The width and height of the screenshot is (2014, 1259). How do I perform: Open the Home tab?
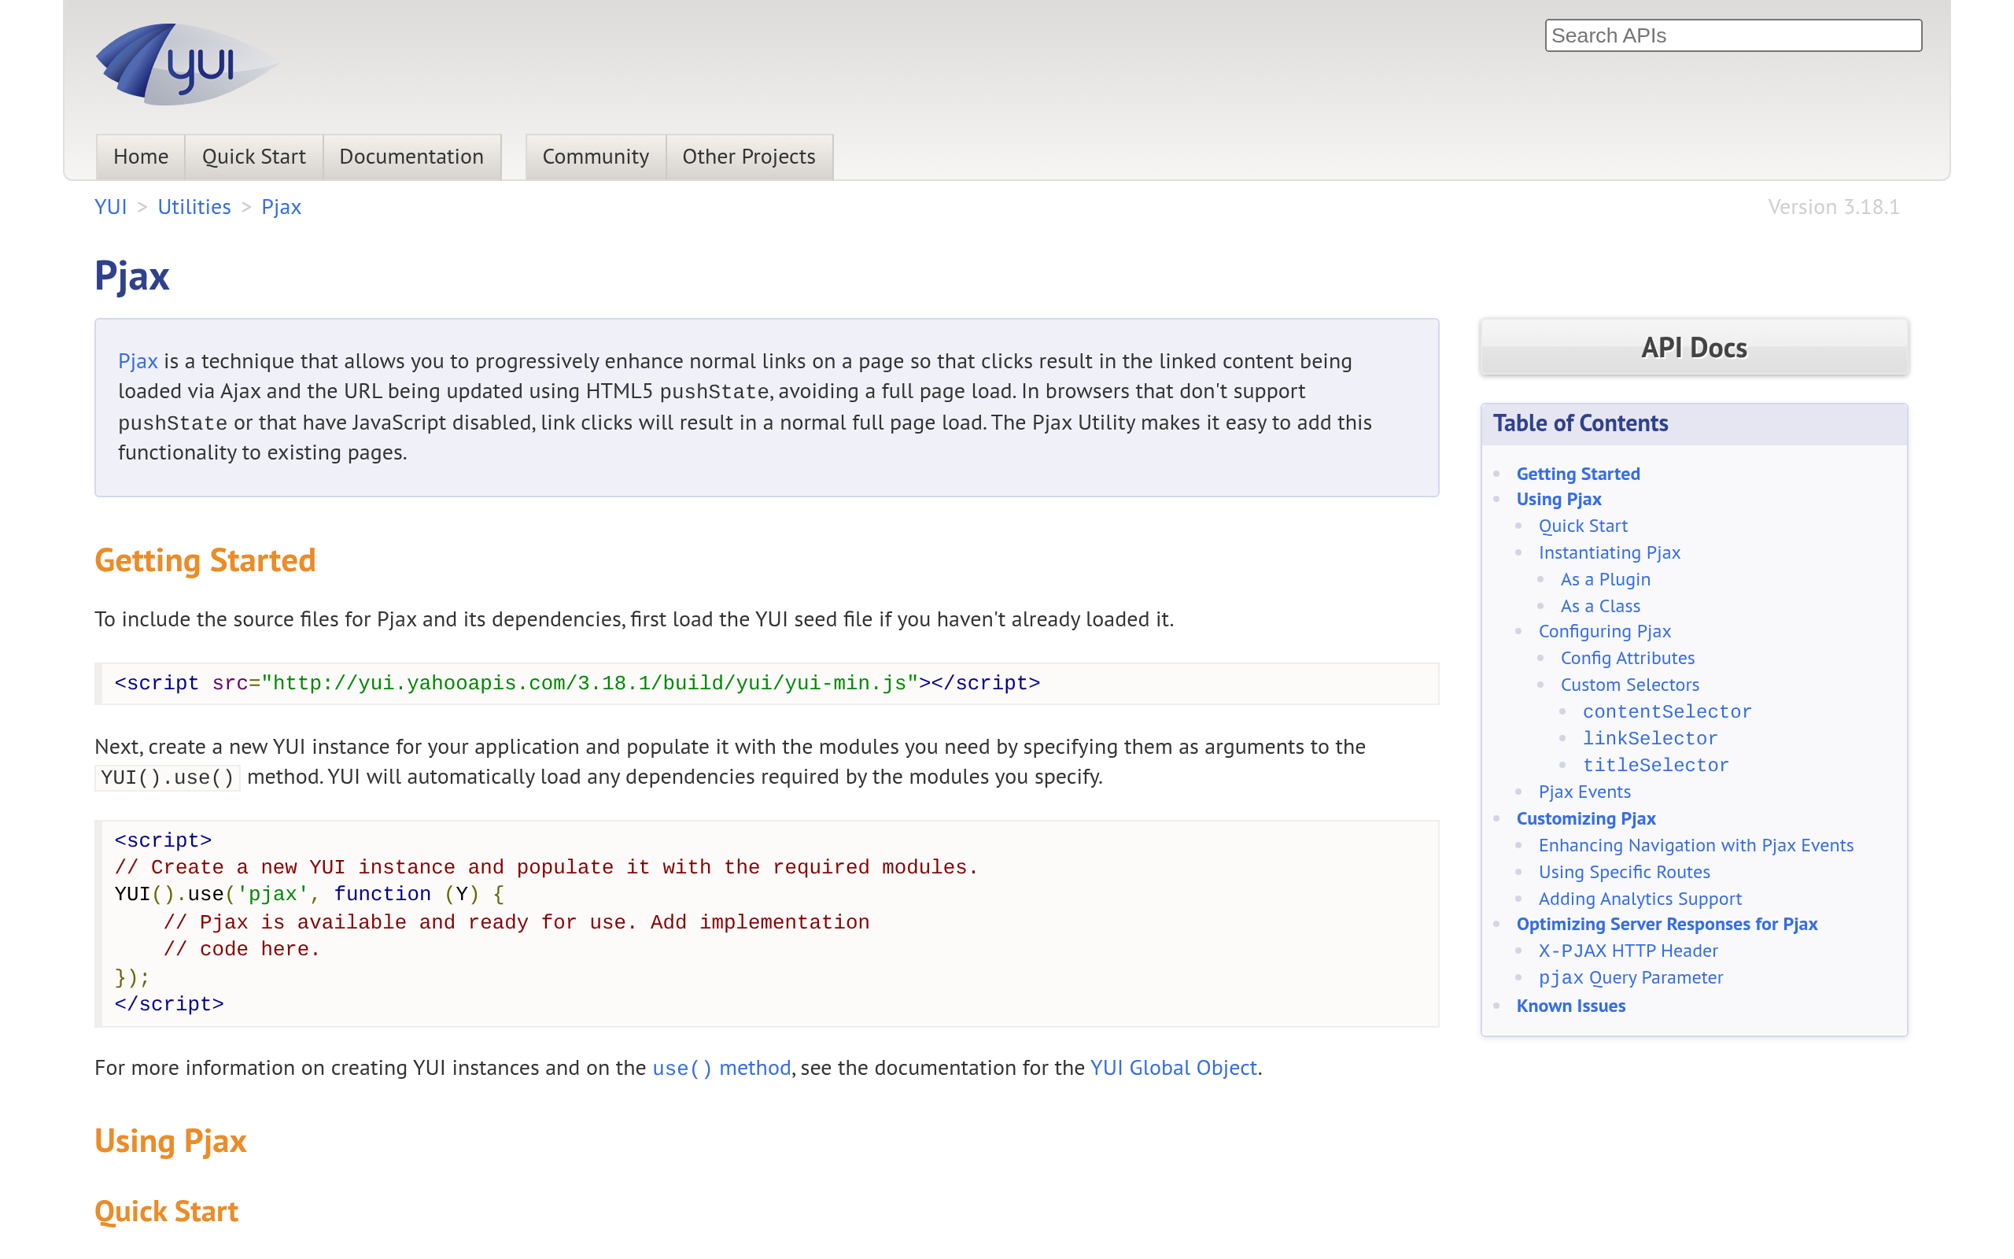(141, 157)
